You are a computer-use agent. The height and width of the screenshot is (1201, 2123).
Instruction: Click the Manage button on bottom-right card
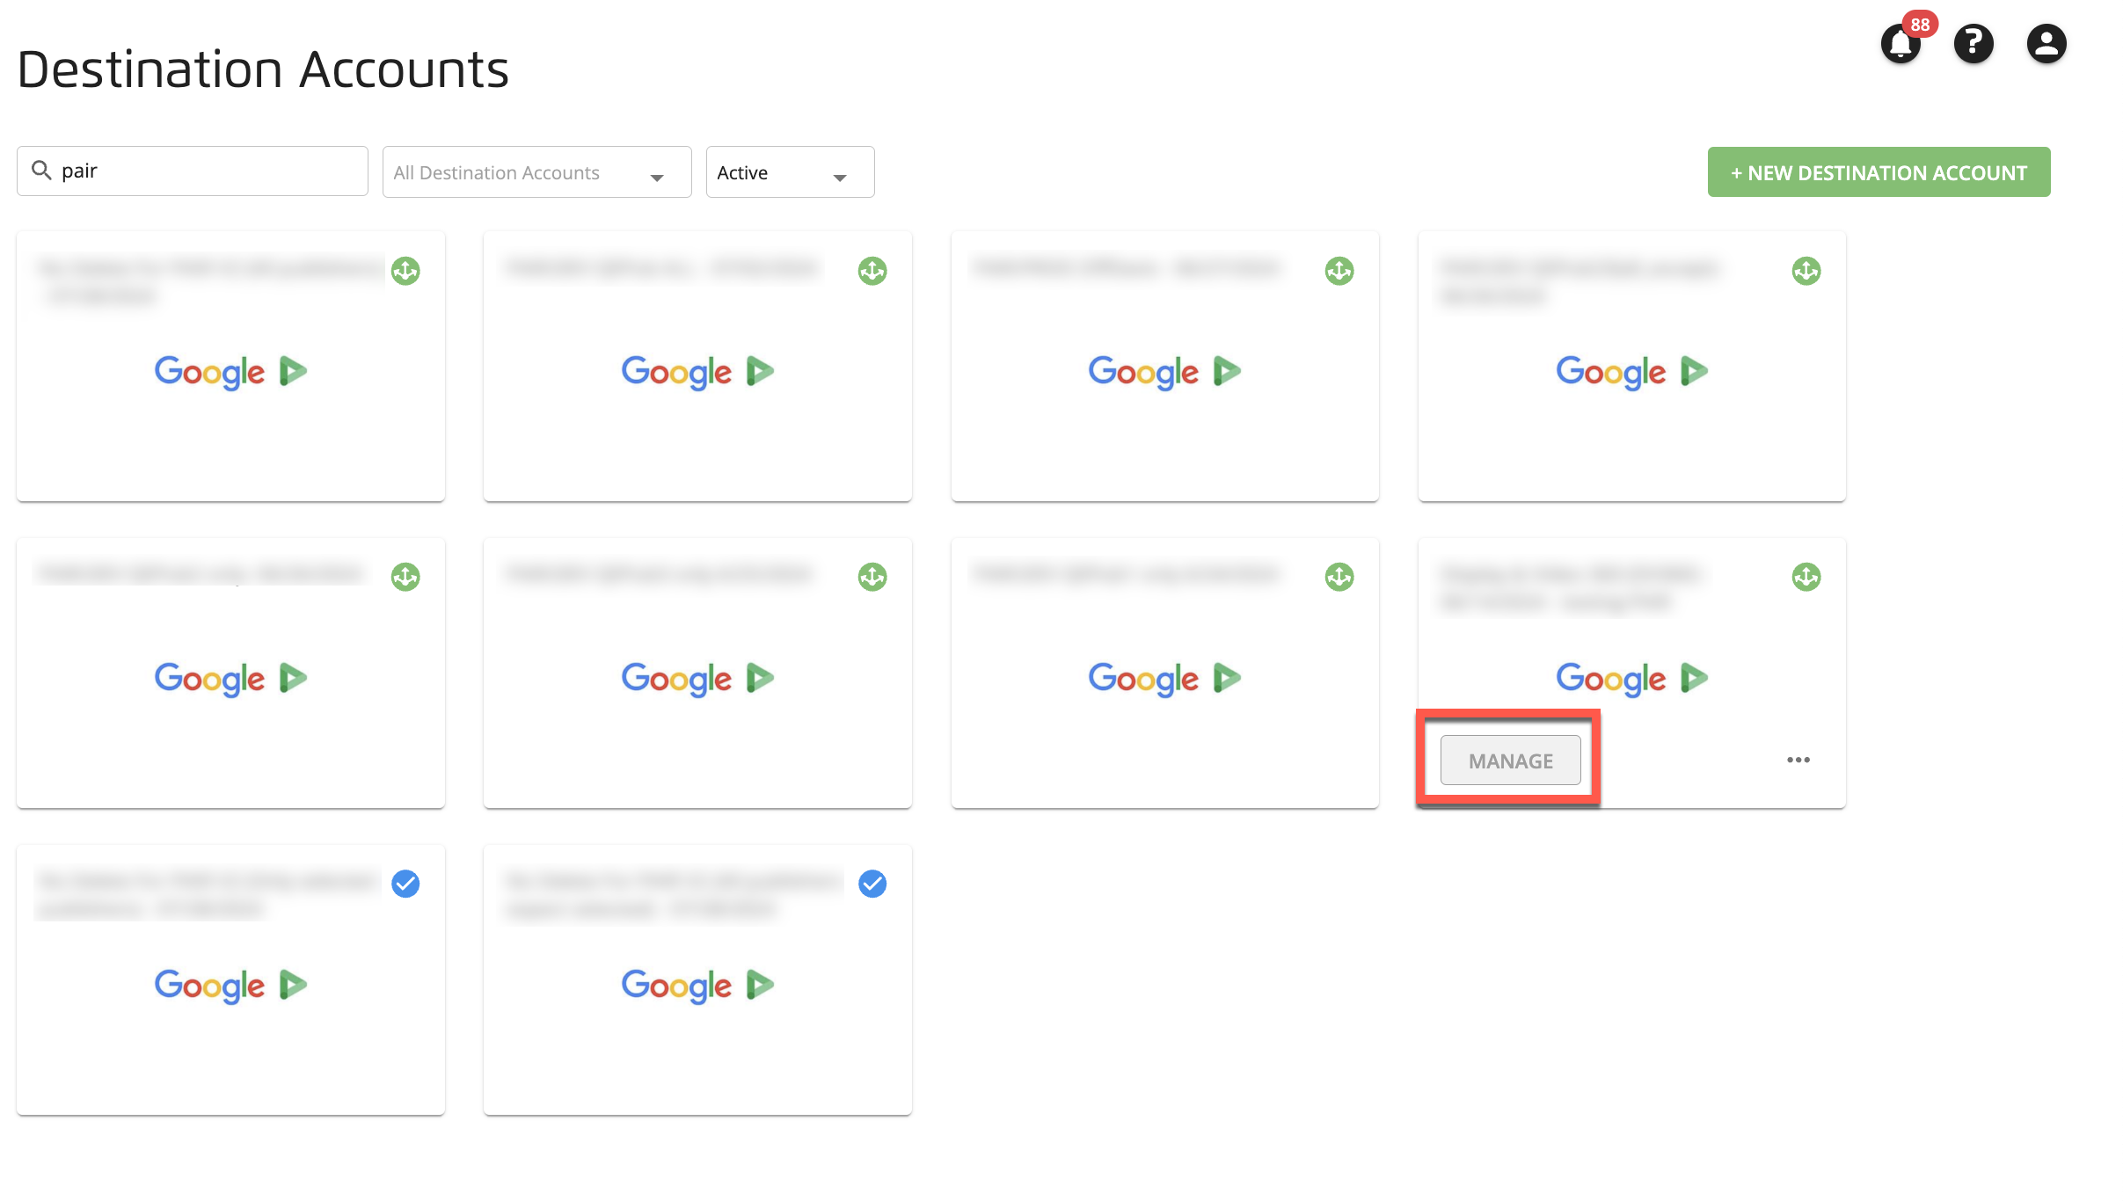1509,761
